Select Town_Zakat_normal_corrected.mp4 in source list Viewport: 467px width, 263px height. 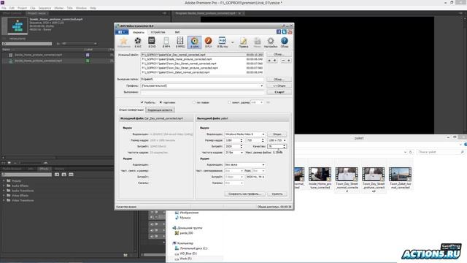pos(202,72)
